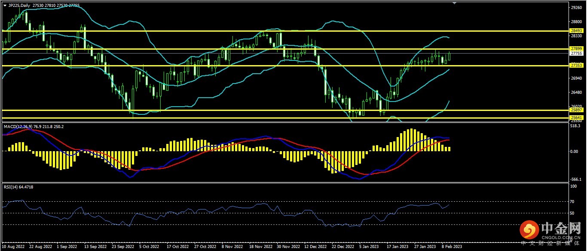Image resolution: width=587 pixels, height=251 pixels.
Task: Select the RSI(14) indicator label
Action: click(12, 187)
